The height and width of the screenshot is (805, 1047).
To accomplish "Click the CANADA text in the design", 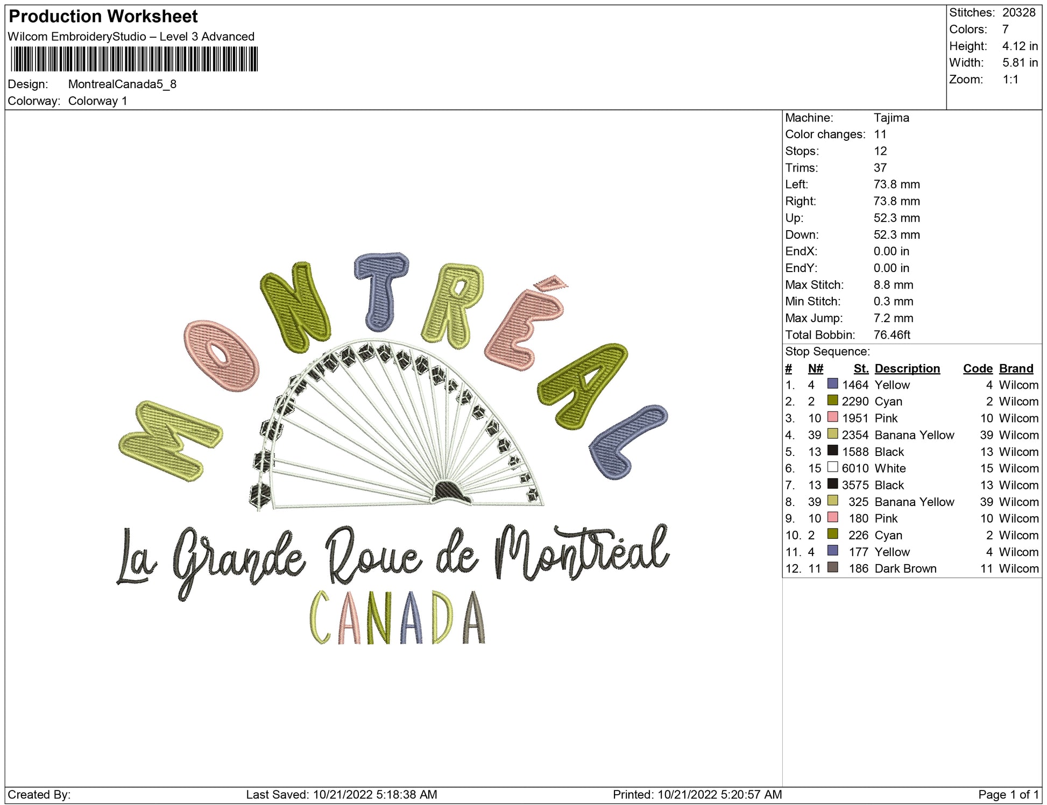I will [x=398, y=618].
